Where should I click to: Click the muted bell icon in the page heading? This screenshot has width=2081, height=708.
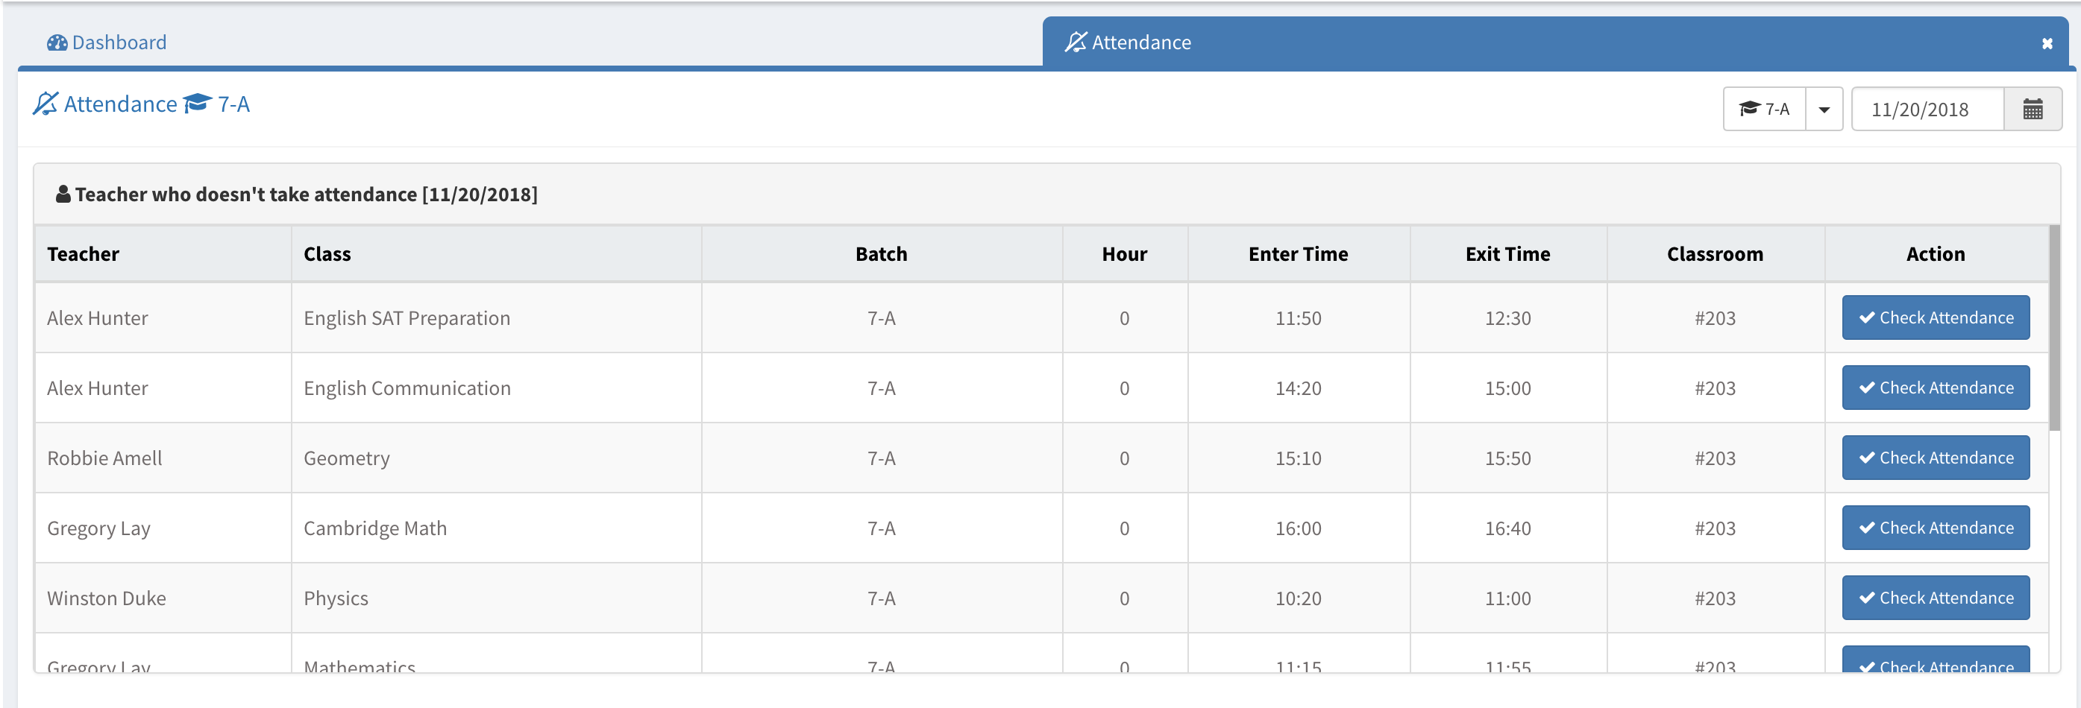(45, 104)
